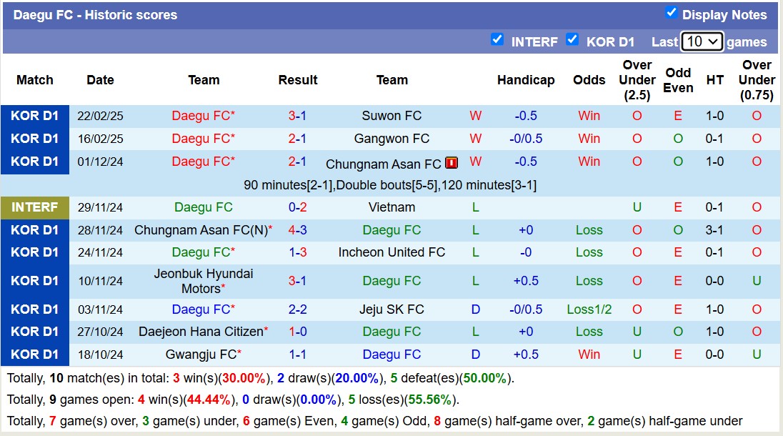Image resolution: width=783 pixels, height=436 pixels.
Task: Click the KOR D1 badge on the Gwangju FC row
Action: (34, 355)
